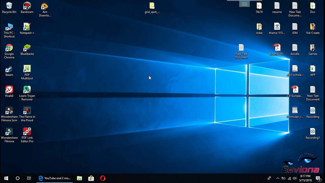Open the volume control in tray
Screen dimensions: 325x183
coord(295,178)
